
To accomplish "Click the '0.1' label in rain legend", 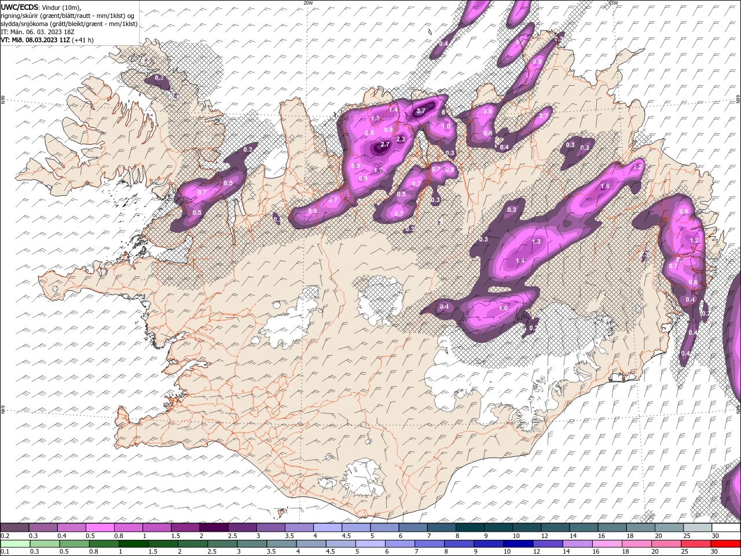I will tap(5, 551).
